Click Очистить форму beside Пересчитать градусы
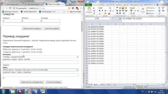The width and height of the screenshot is (168, 94). [x=52, y=28]
